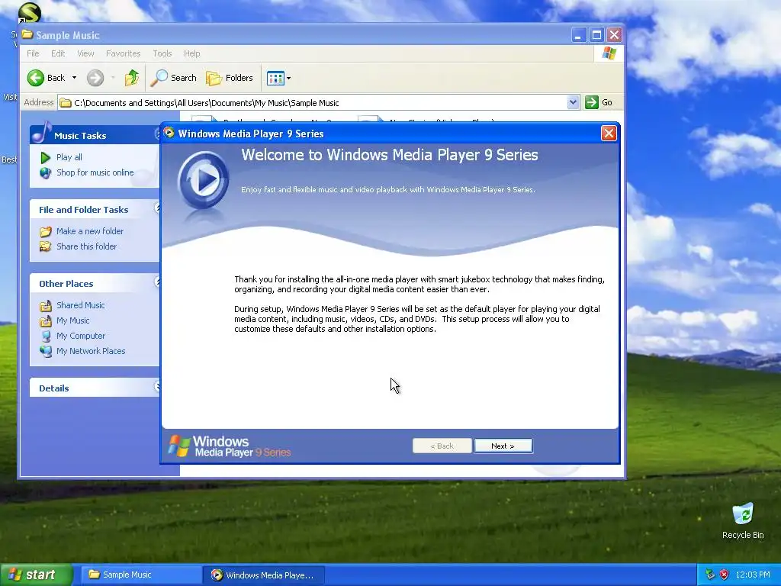Viewport: 781px width, 586px height.
Task: Click Make a new folder link
Action: 90,231
